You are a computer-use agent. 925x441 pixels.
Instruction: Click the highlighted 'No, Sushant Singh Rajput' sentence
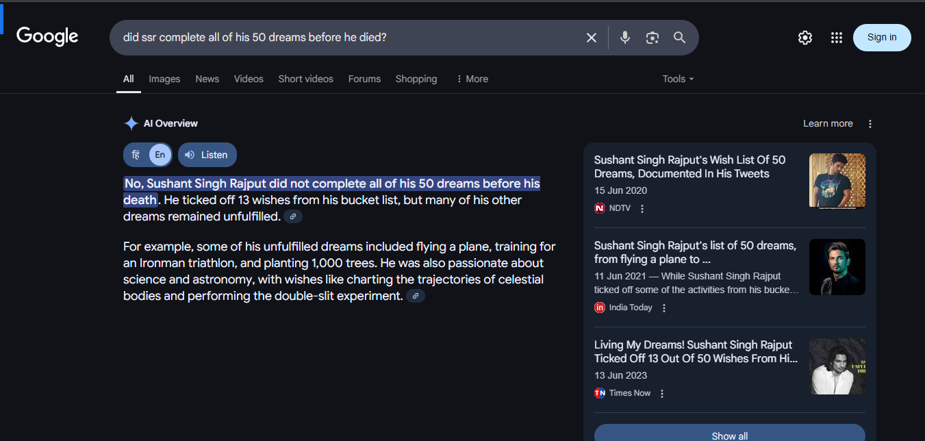[x=331, y=192]
